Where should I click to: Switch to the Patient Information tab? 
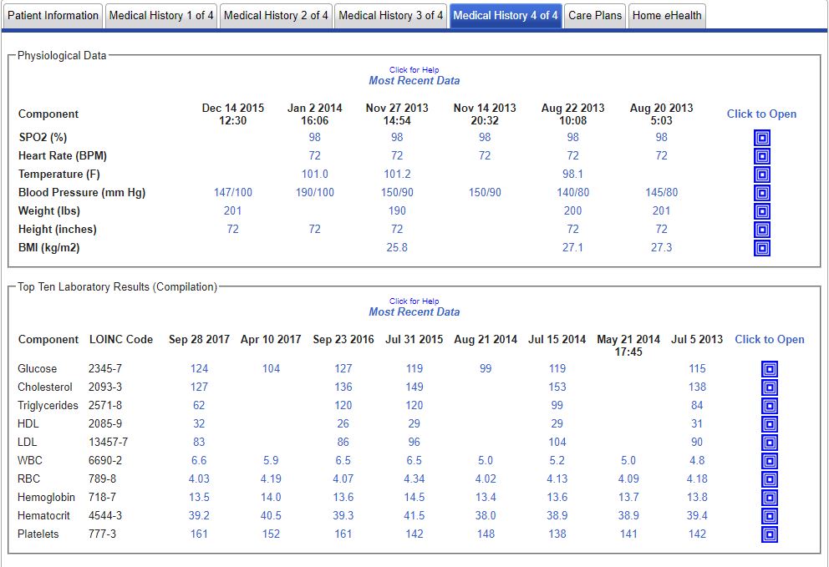(x=53, y=16)
